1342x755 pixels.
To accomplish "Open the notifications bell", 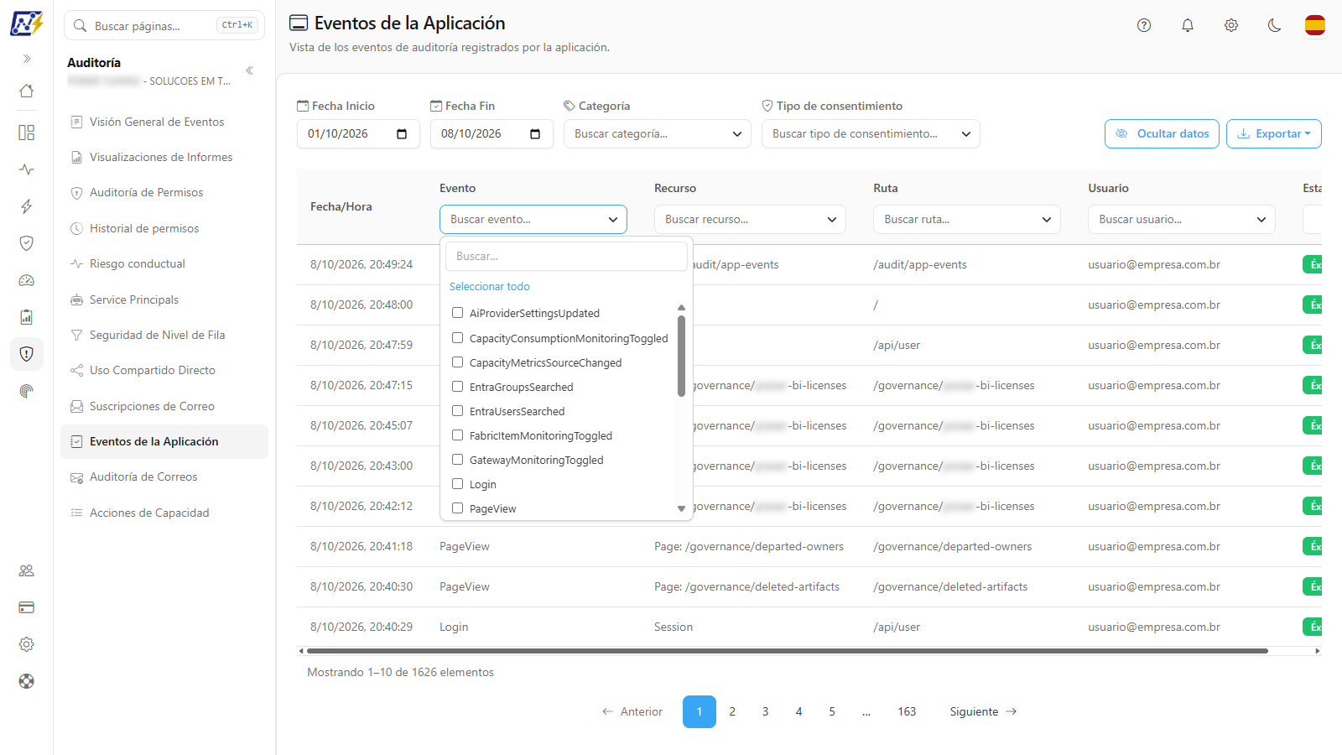I will pyautogui.click(x=1188, y=25).
